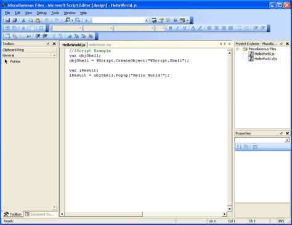Click the Numbered list icon
Screen dimensions: 292x225
pyautogui.click(x=247, y=28)
